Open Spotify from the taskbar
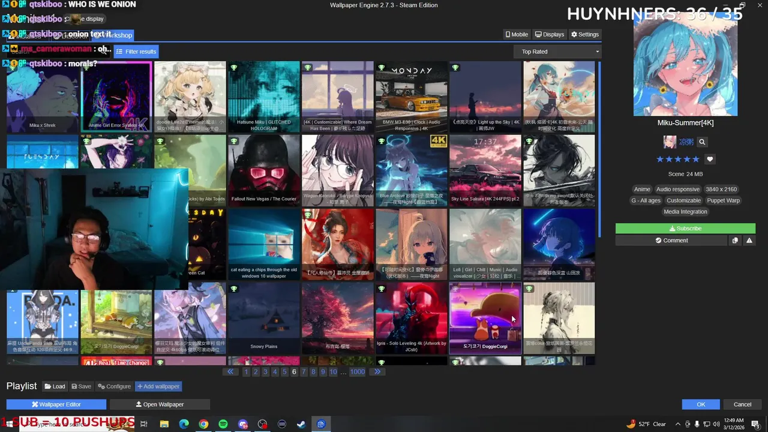Screen dimensions: 768x432 [x=223, y=424]
